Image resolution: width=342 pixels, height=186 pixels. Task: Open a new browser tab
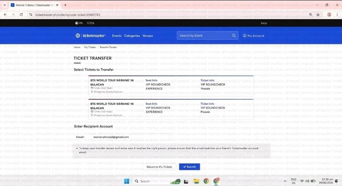pyautogui.click(x=65, y=5)
